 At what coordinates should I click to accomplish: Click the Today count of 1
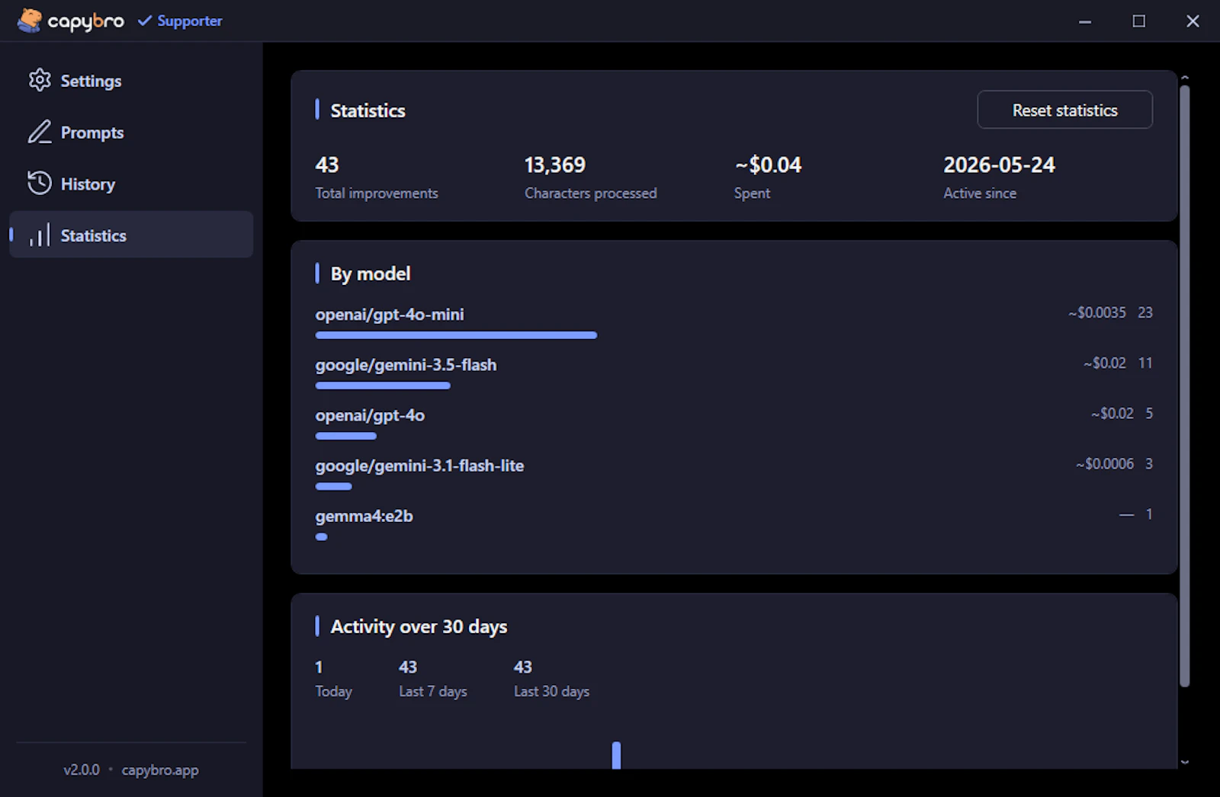[x=319, y=667]
